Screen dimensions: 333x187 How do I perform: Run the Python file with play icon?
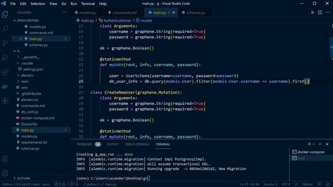coord(313,12)
